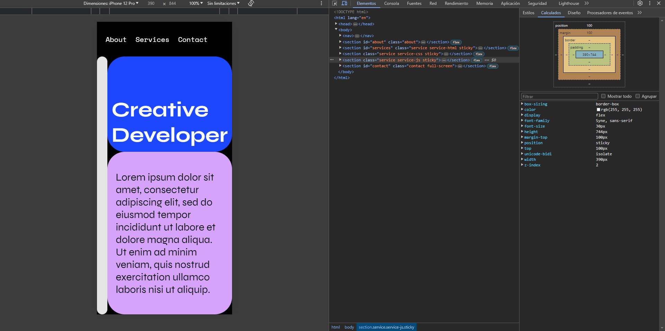Show more sidebar panes chevron
The image size is (665, 331).
(x=640, y=13)
